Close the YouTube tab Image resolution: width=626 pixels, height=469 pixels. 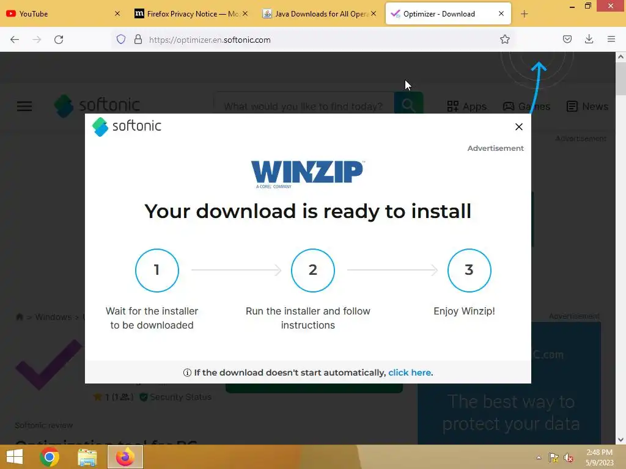[x=117, y=13]
